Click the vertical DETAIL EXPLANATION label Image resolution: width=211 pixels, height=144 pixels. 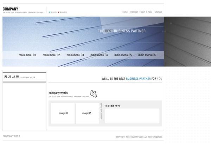[101, 111]
